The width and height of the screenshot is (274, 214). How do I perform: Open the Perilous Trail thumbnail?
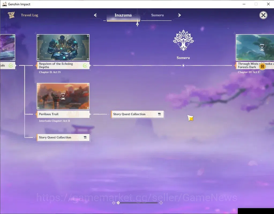pyautogui.click(x=63, y=96)
